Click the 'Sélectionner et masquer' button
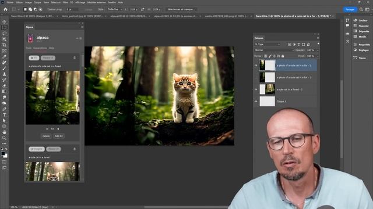Viewport: 373px width, 209px height. [181, 9]
